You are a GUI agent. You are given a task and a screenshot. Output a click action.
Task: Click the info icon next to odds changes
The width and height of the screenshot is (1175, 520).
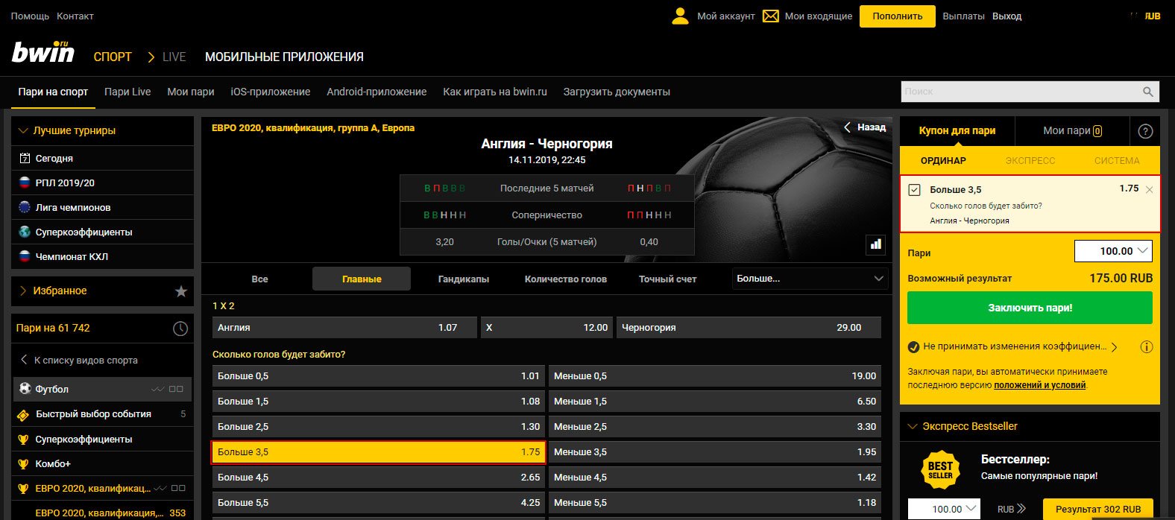point(1147,346)
